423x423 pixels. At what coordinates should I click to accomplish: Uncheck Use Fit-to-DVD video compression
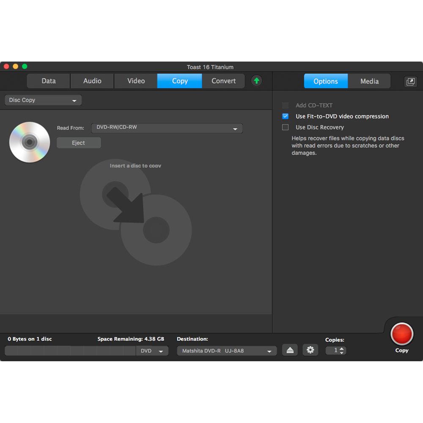(x=286, y=116)
